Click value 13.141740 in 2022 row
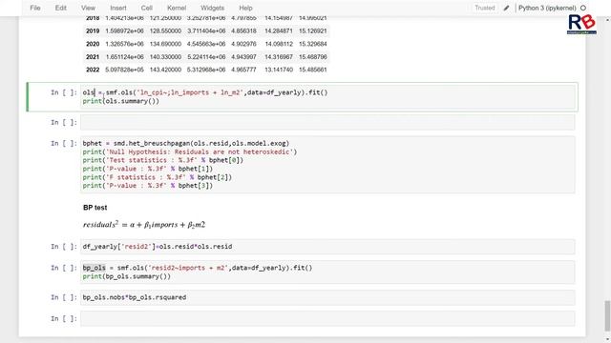Image resolution: width=611 pixels, height=343 pixels. point(279,70)
